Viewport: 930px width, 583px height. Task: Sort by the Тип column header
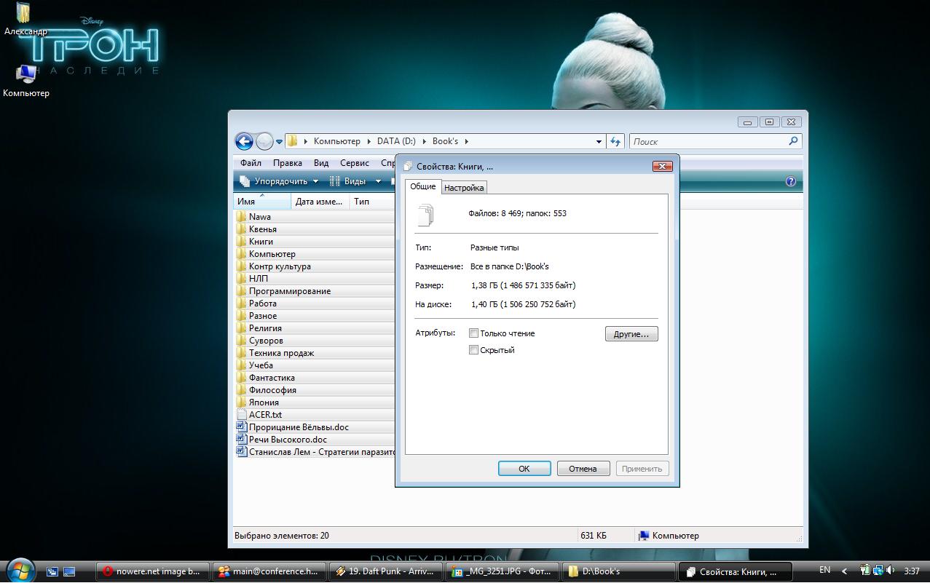coord(372,202)
